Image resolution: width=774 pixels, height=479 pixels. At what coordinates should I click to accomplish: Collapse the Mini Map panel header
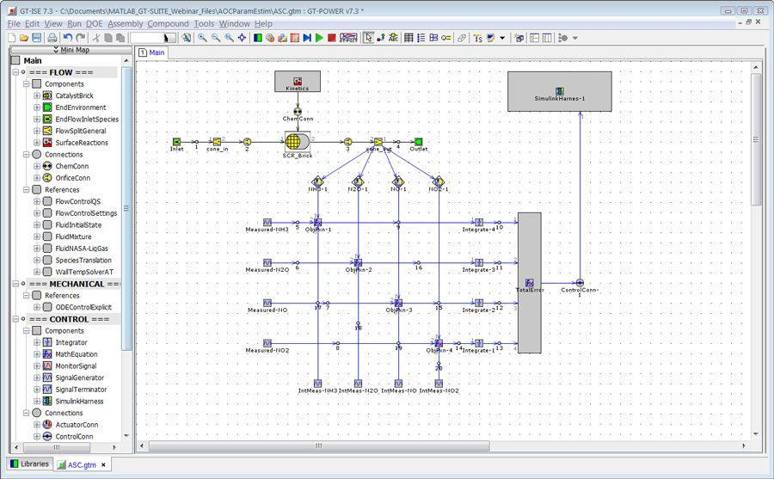(x=71, y=49)
